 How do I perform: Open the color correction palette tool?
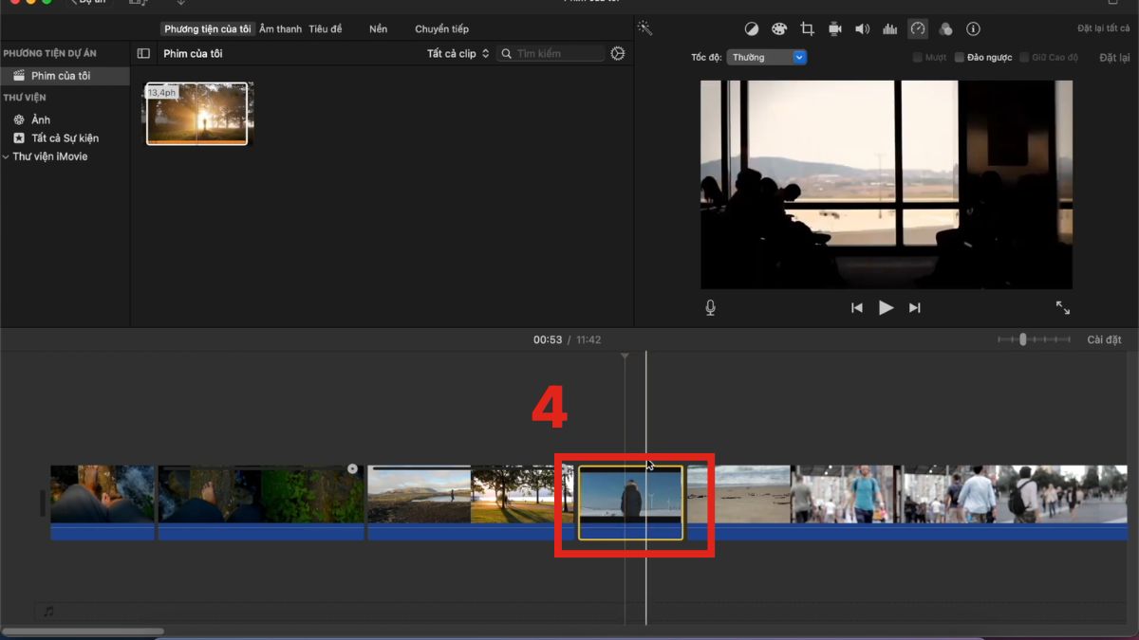[x=779, y=29]
